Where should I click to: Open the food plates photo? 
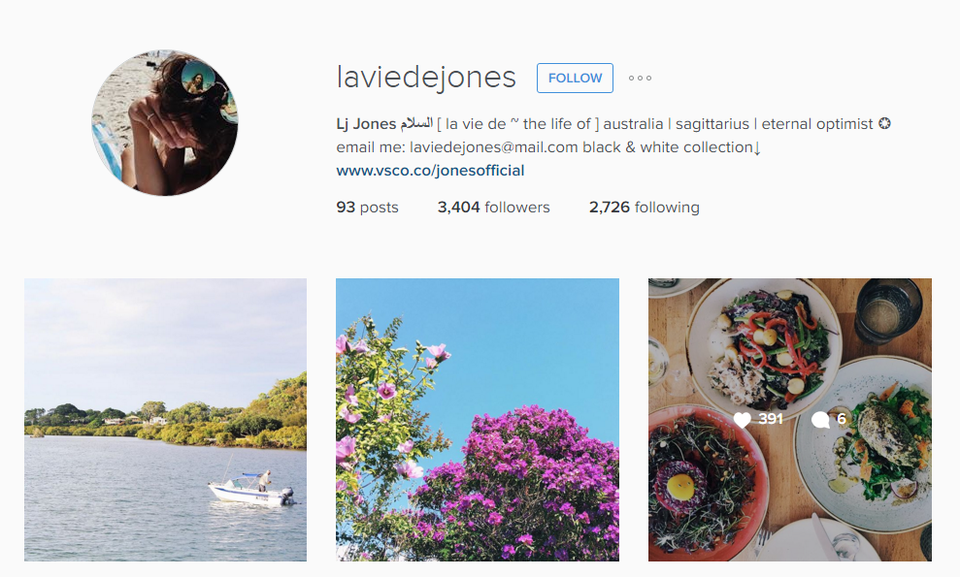pyautogui.click(x=790, y=420)
